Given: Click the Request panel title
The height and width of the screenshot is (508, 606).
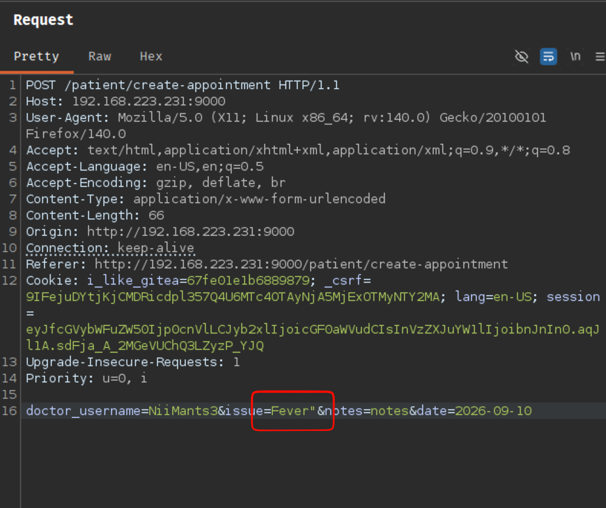Looking at the screenshot, I should click(44, 20).
